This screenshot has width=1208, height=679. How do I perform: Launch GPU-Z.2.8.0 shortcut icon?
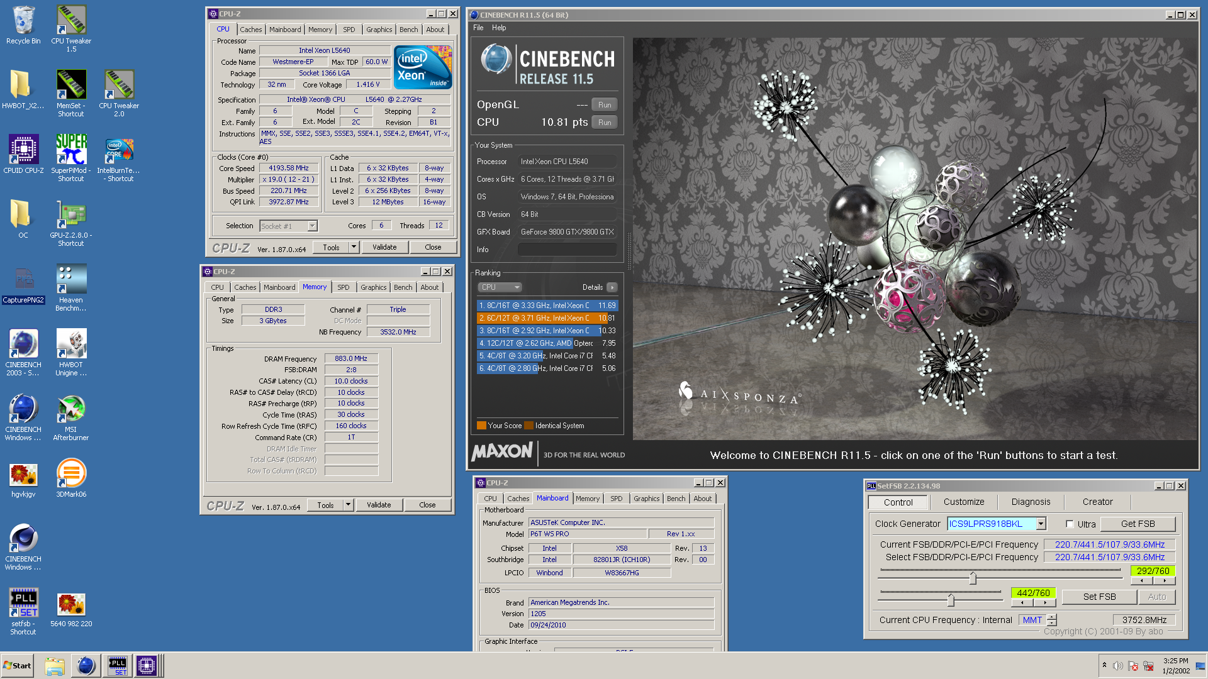pos(71,223)
